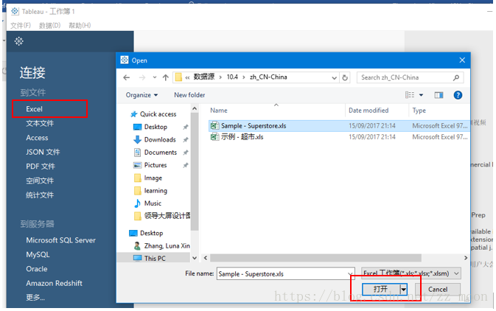This screenshot has width=496, height=311.
Task: Click the search magnifier icon
Action: pos(455,77)
